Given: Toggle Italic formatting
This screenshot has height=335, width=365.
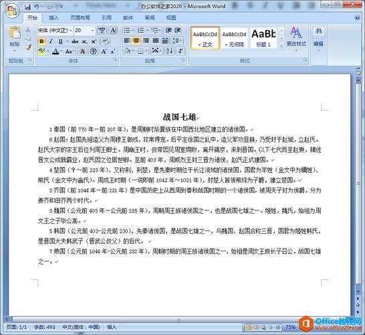Looking at the screenshot, I should pyautogui.click(x=51, y=42).
